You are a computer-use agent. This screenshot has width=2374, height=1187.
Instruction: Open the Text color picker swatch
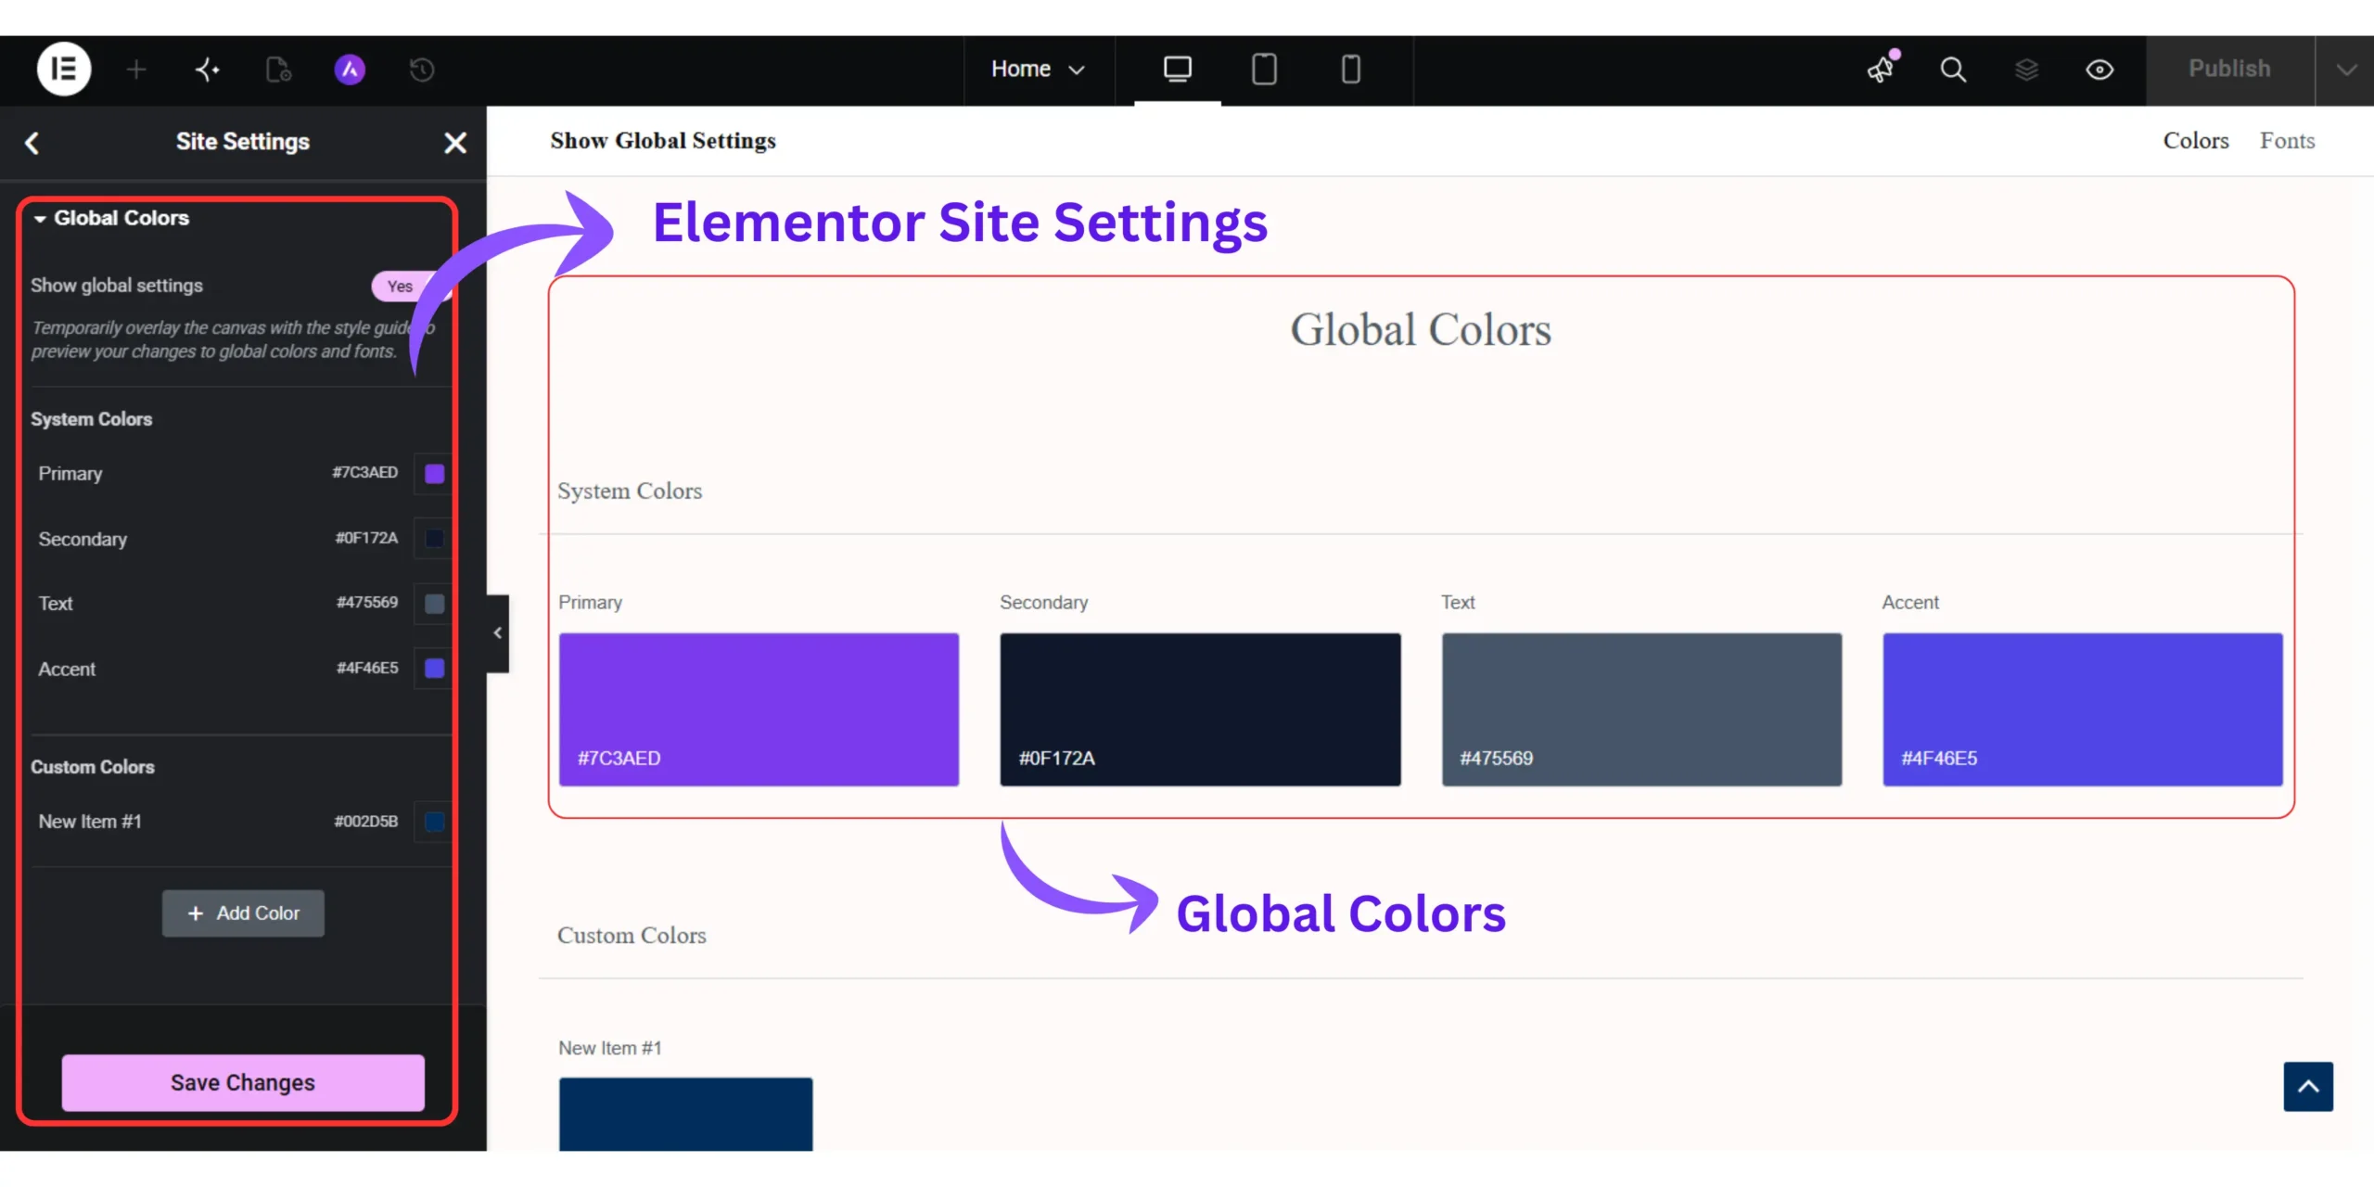click(x=434, y=604)
